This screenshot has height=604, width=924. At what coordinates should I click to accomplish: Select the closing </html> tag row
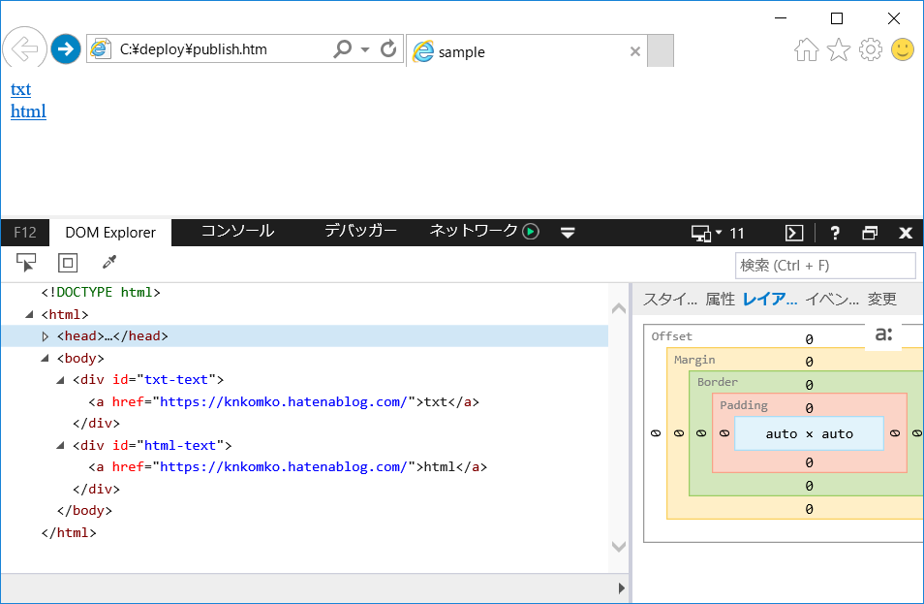69,532
